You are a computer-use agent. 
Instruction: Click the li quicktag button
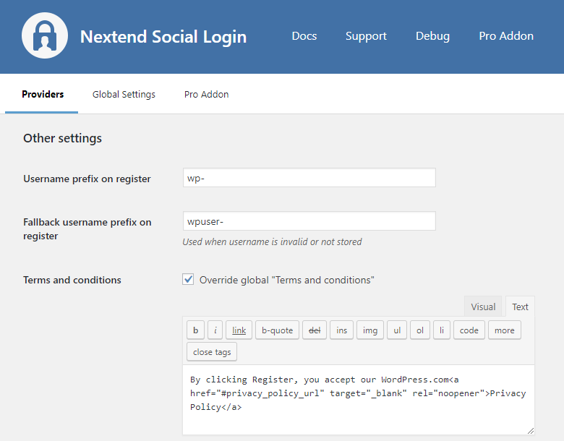click(442, 330)
